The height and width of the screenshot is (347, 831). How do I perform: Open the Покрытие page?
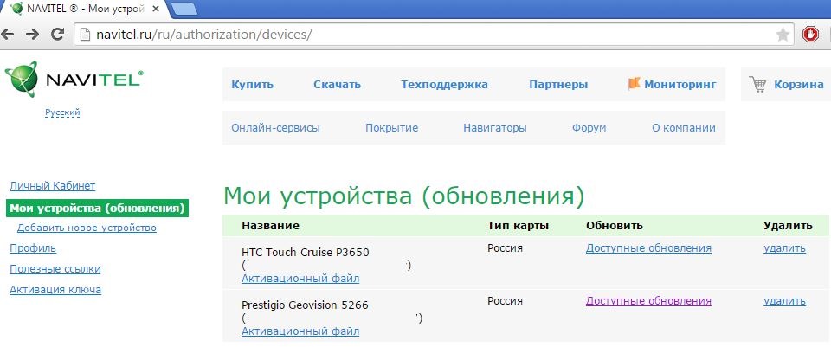click(391, 128)
